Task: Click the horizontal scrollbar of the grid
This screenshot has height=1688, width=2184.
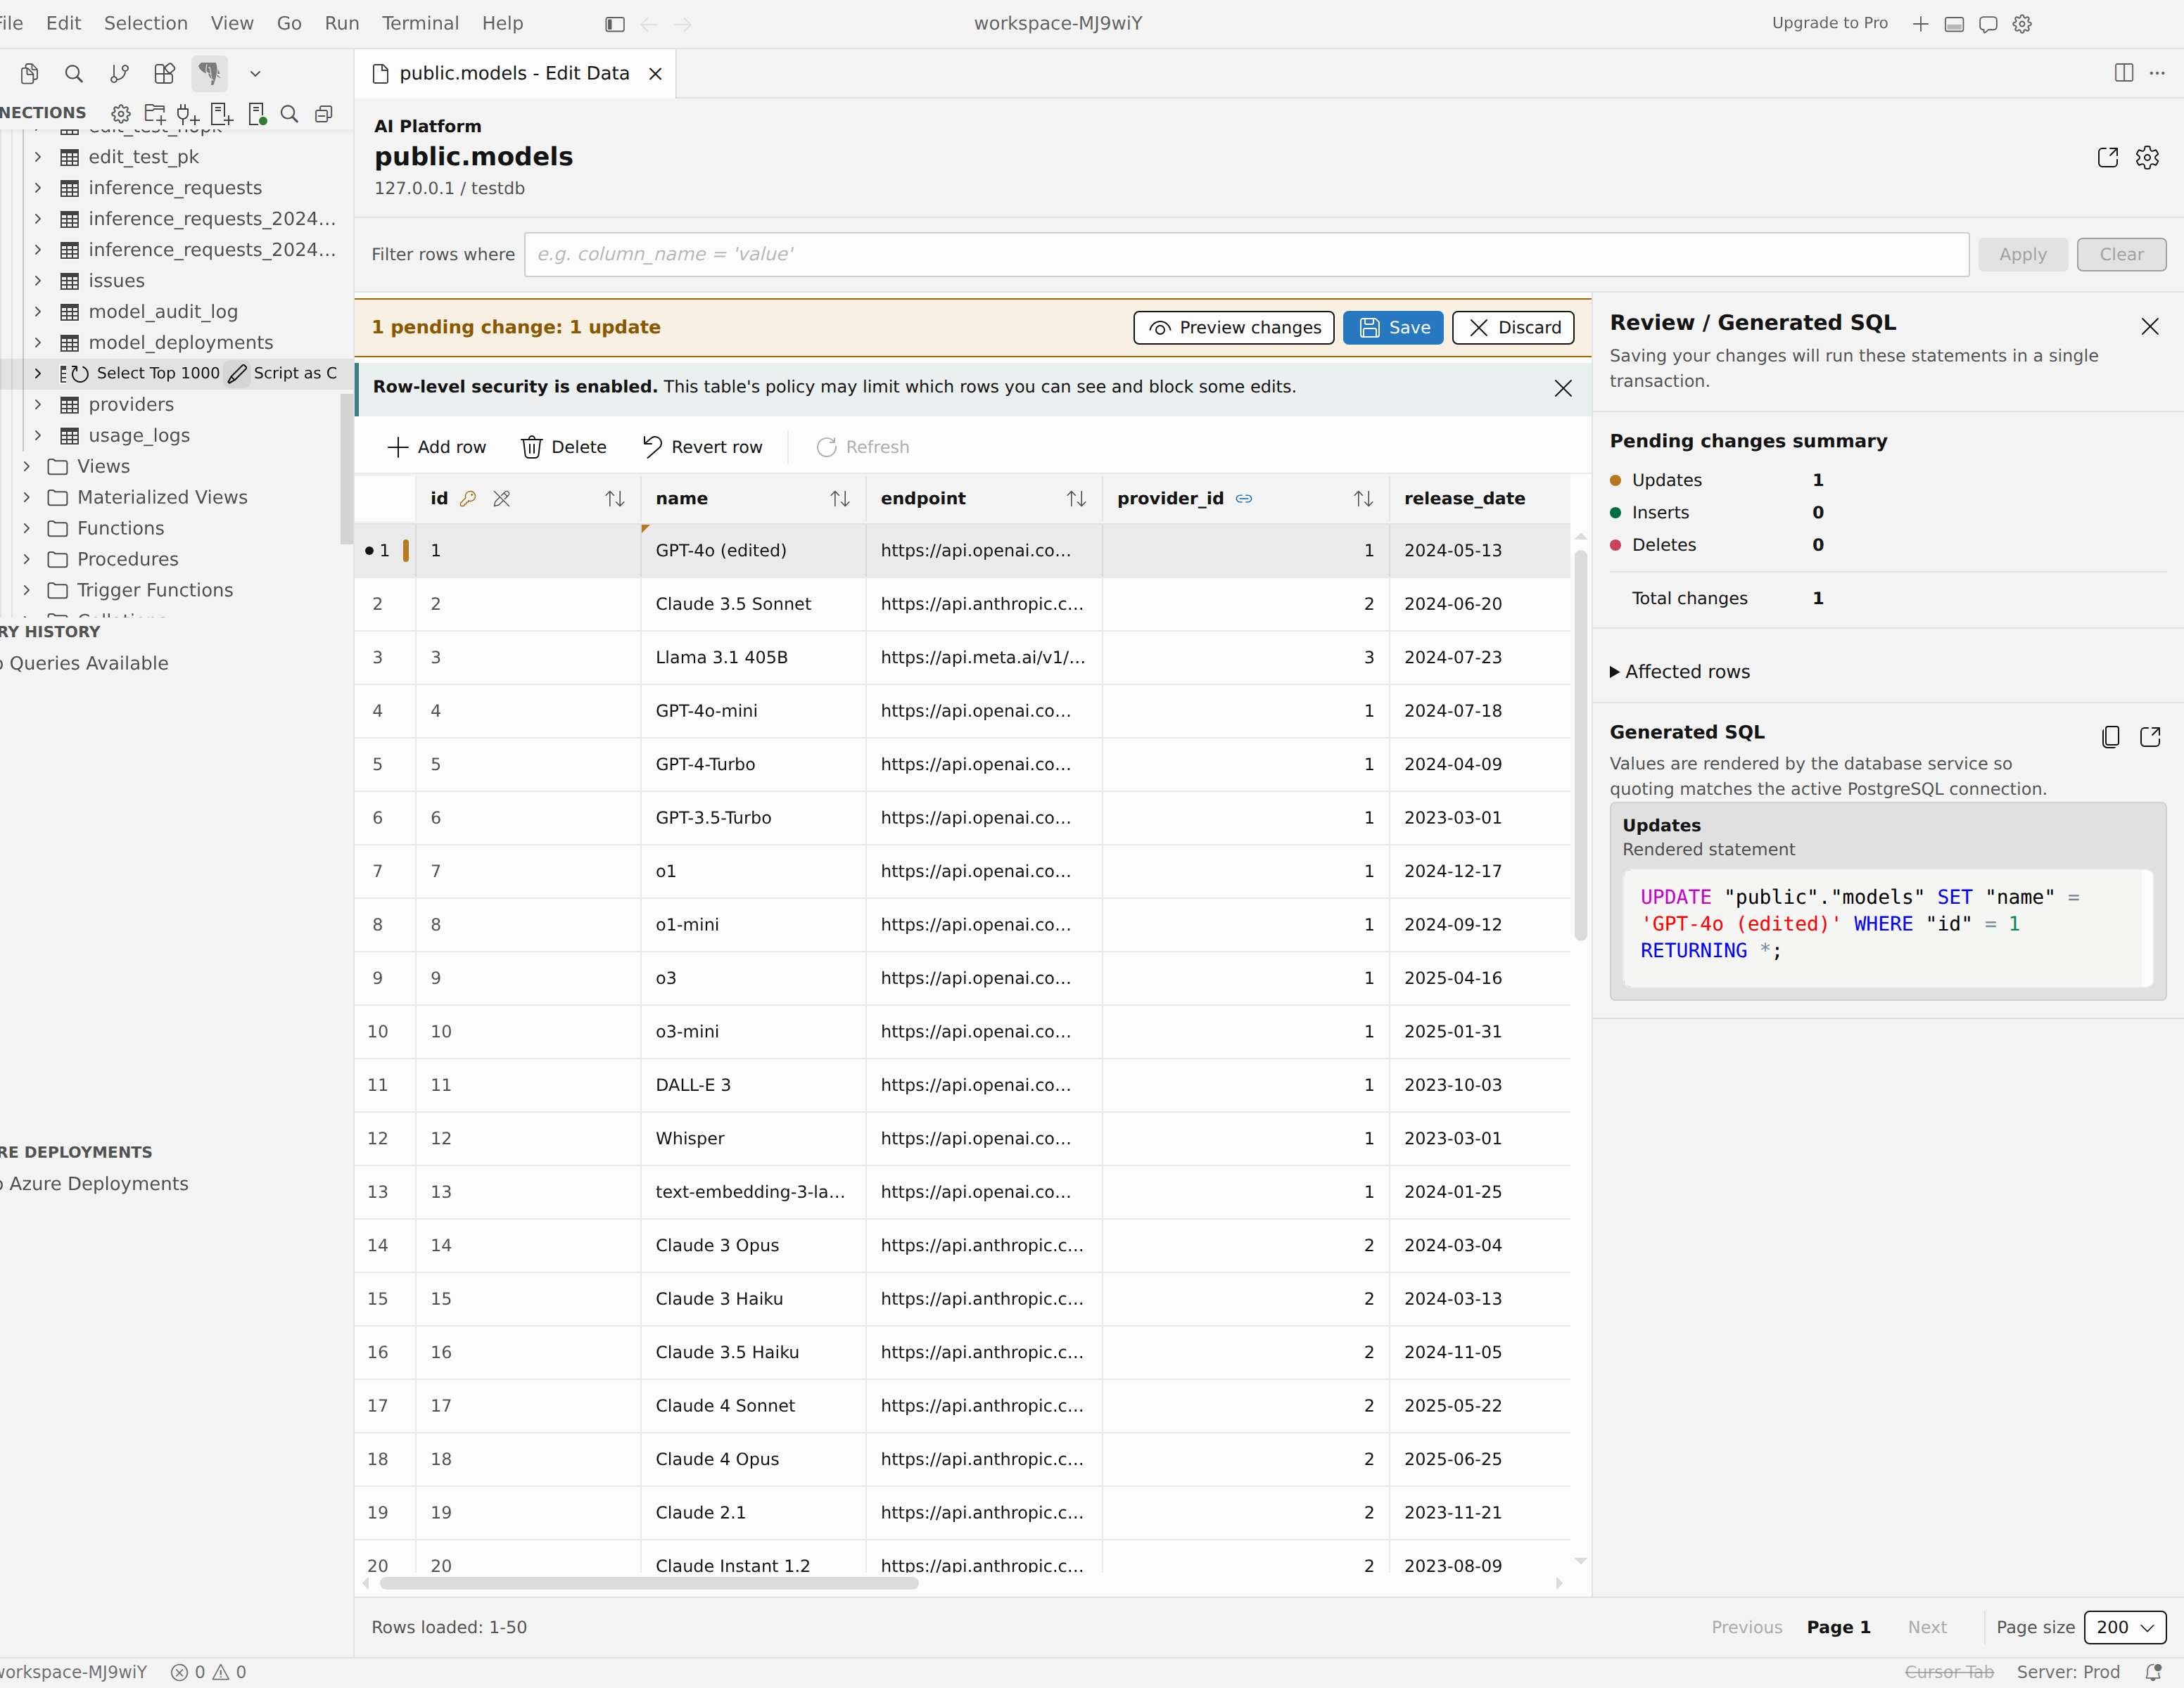Action: (x=649, y=1583)
